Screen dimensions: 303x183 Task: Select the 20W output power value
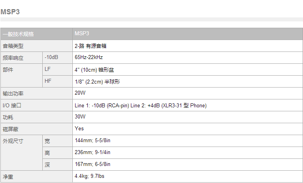[80, 93]
